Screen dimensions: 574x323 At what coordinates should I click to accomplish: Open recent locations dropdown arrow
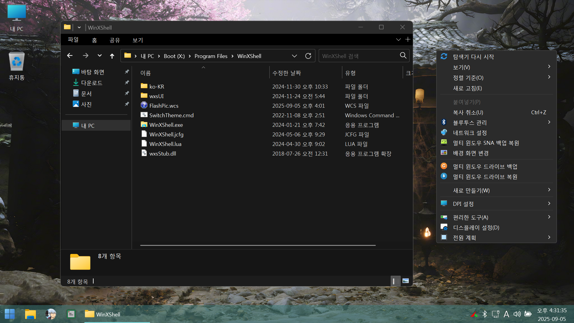point(100,56)
